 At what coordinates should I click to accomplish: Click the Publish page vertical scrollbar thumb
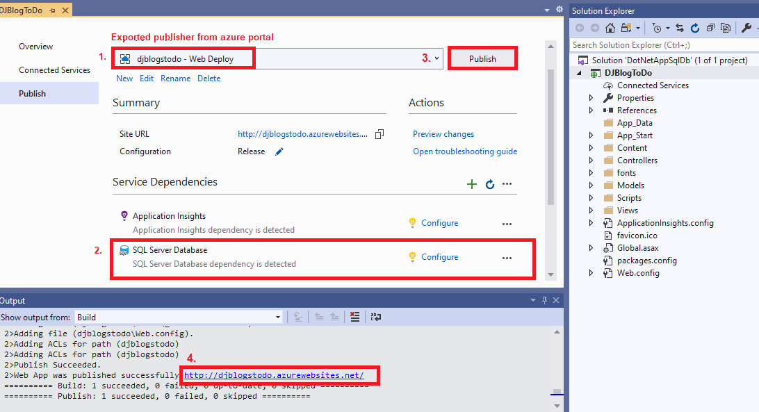(551, 137)
